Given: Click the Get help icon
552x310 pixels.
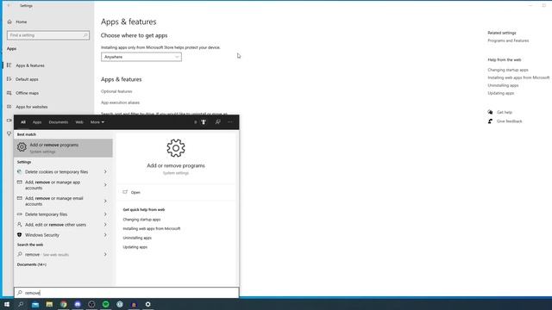Looking at the screenshot, I should (x=491, y=112).
